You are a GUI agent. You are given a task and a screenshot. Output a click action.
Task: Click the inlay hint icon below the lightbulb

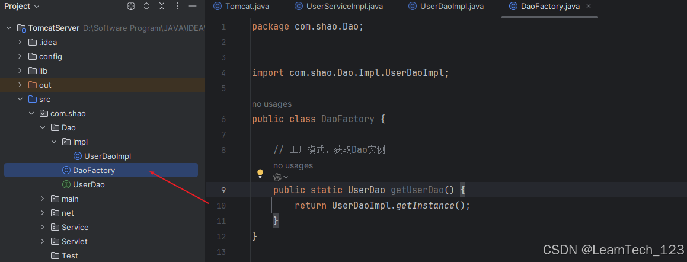click(x=277, y=177)
